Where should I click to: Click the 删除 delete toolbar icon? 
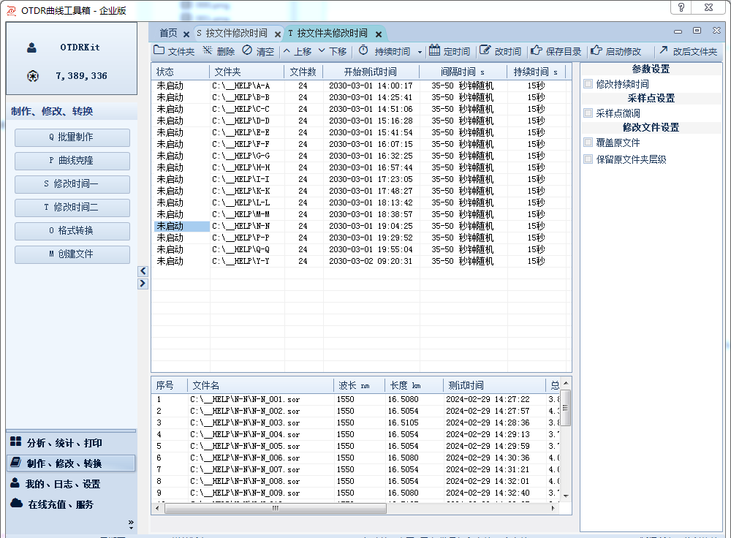click(208, 50)
